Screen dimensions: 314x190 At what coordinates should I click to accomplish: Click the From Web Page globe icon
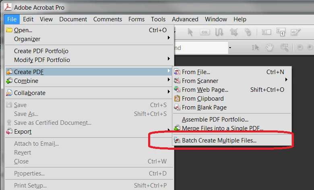click(177, 89)
